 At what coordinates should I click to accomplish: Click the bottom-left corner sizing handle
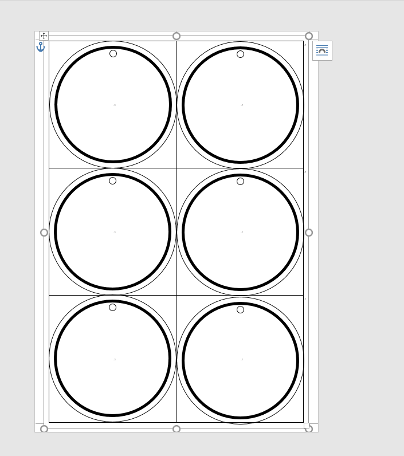[x=44, y=429]
